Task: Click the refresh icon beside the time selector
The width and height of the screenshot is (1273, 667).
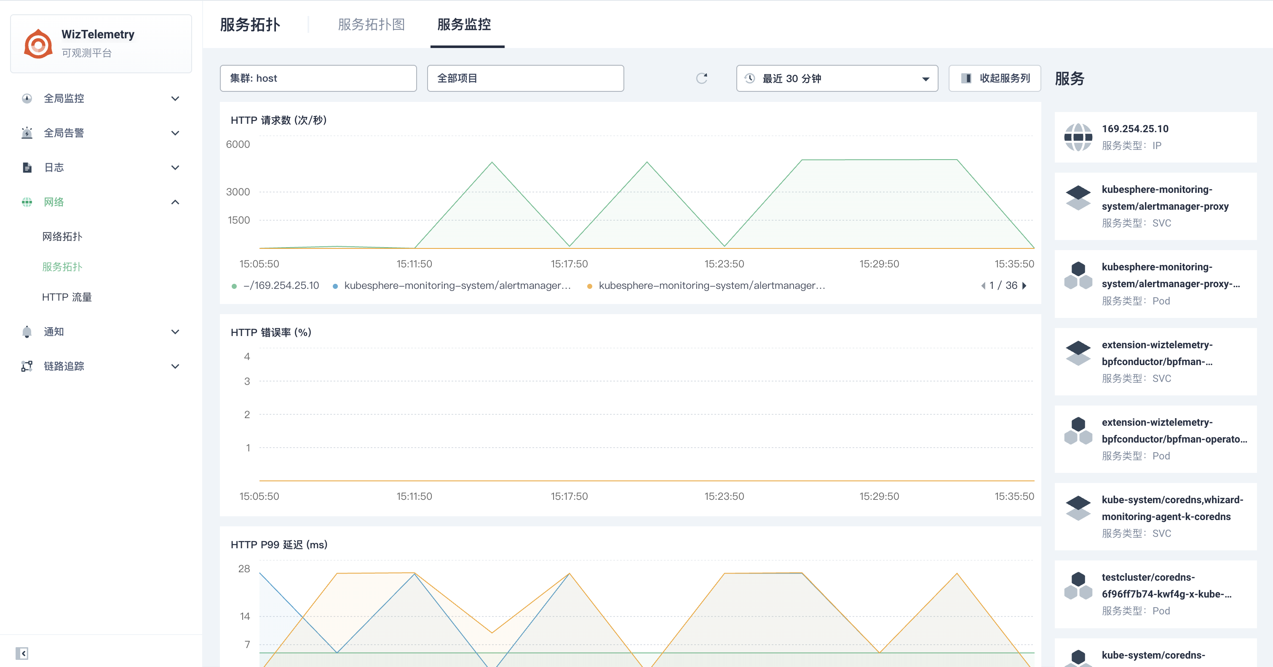Action: (x=702, y=79)
